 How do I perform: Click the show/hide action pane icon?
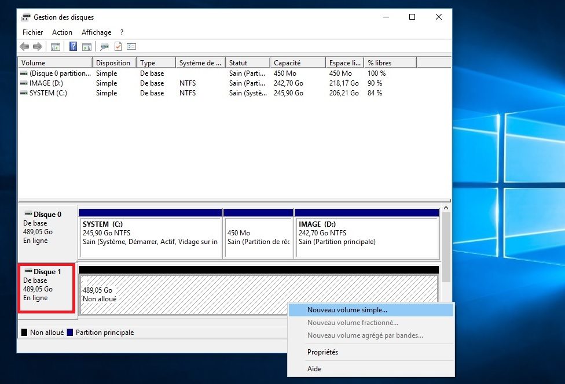click(x=87, y=47)
